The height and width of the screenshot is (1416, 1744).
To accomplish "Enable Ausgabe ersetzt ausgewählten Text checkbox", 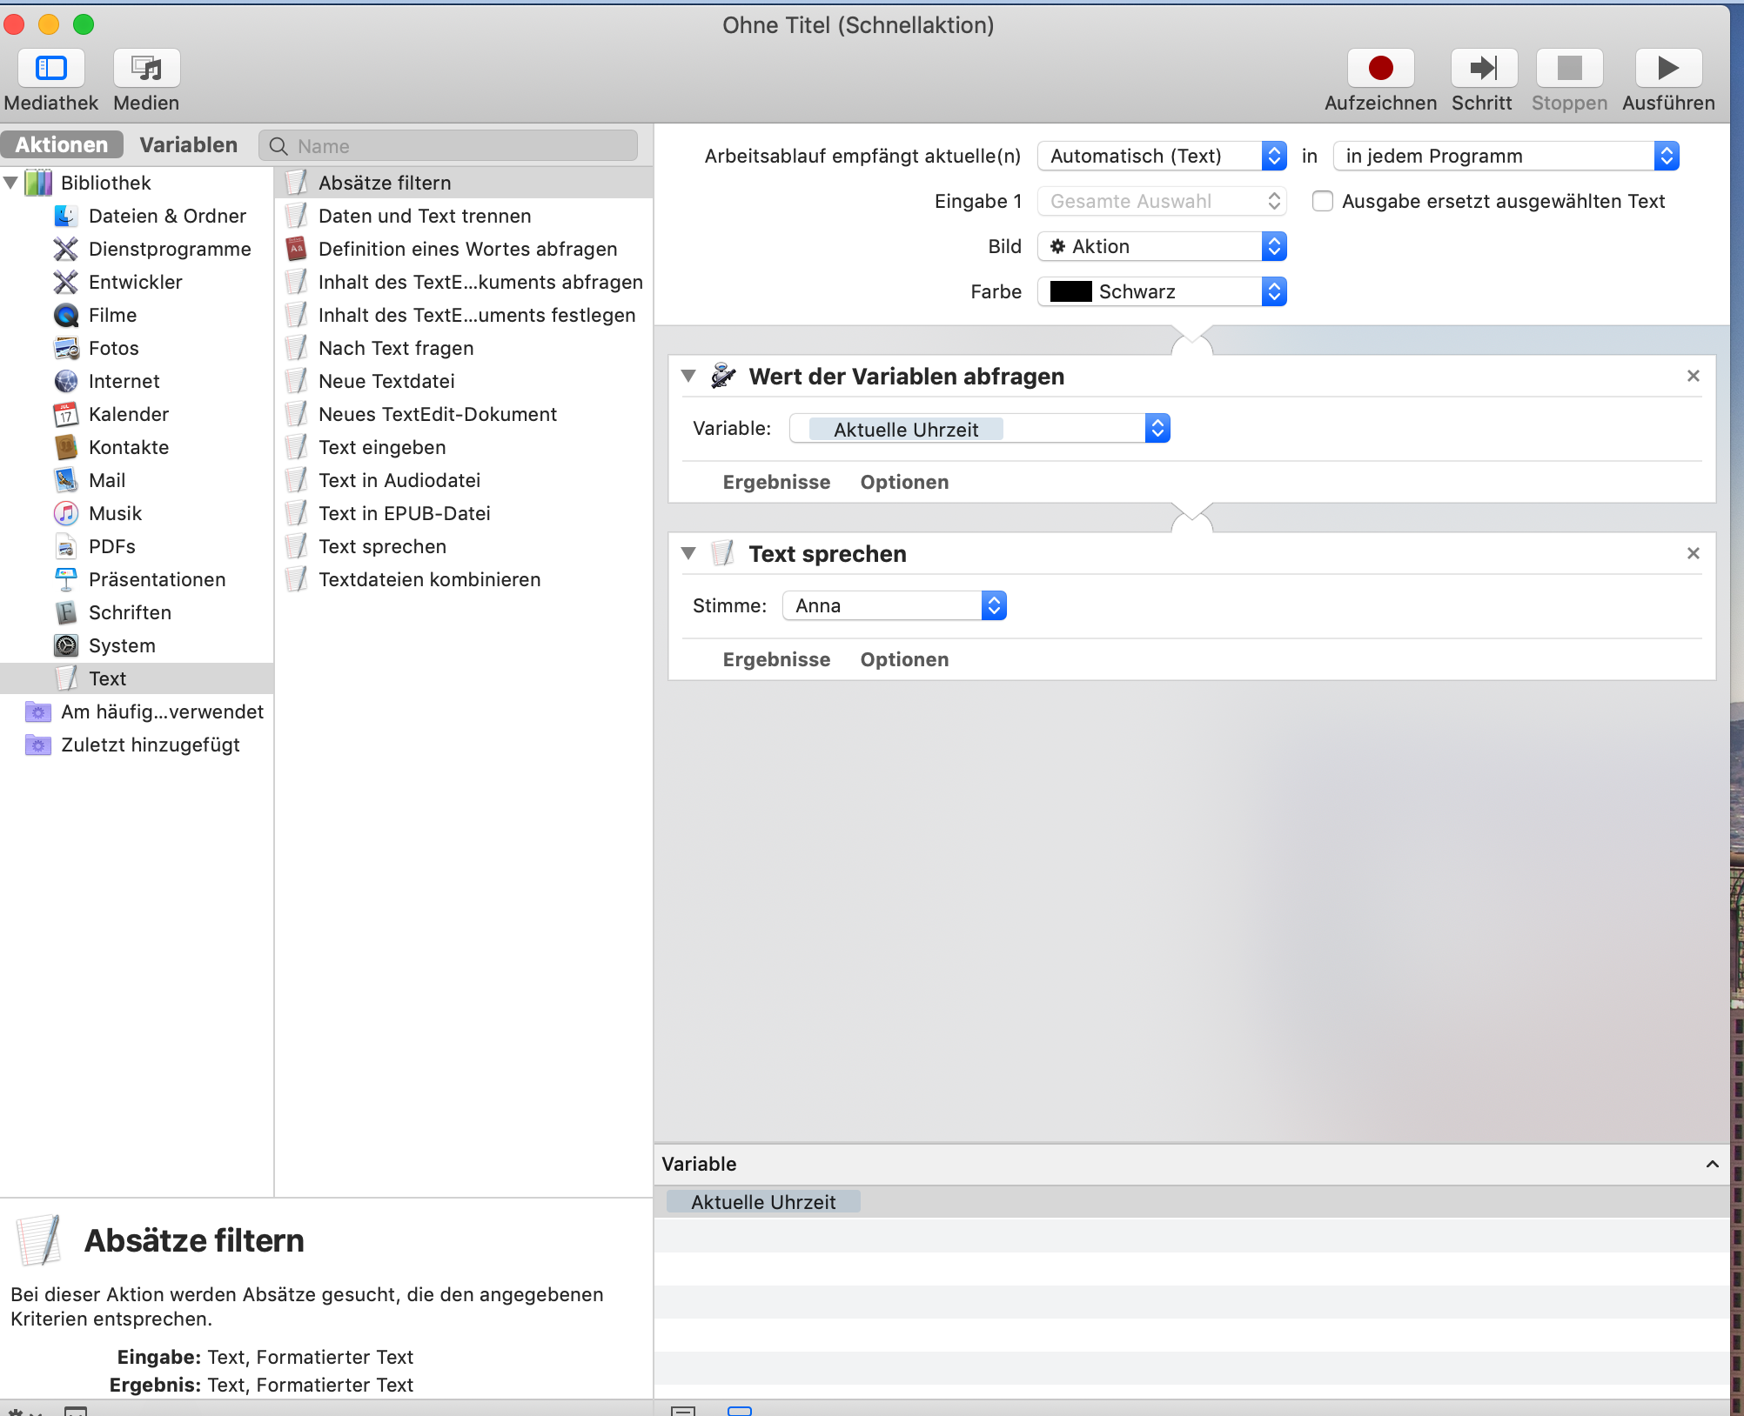I will coord(1323,202).
